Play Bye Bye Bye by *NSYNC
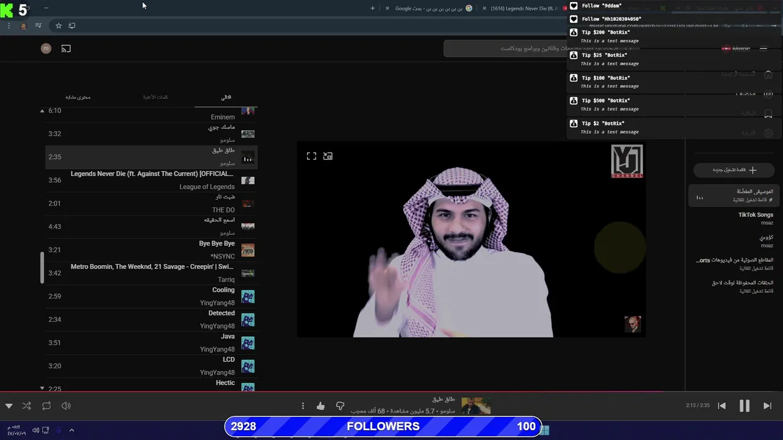This screenshot has height=440, width=783. click(151, 250)
